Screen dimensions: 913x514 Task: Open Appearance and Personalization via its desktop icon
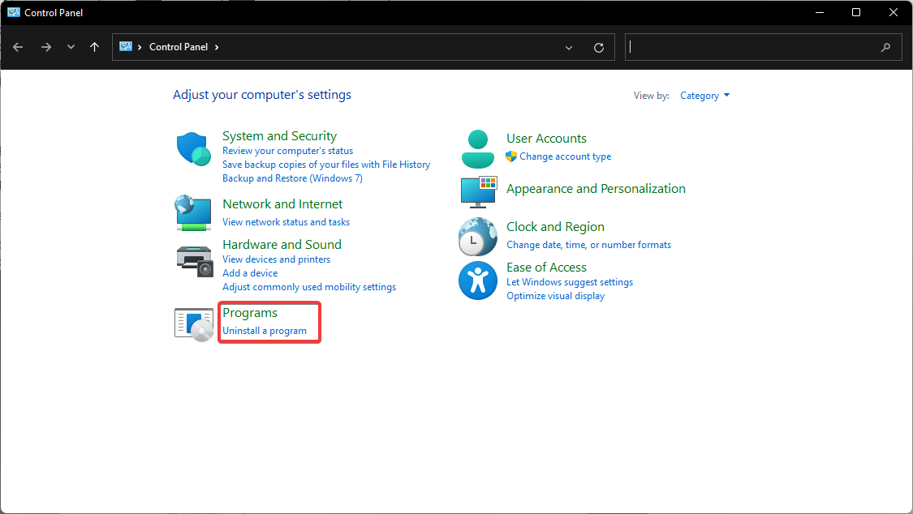477,194
